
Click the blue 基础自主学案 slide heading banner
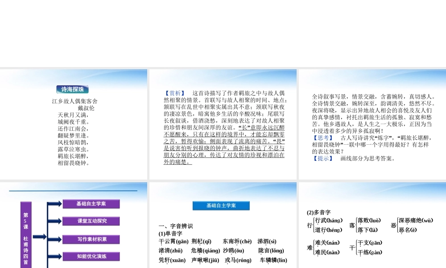(221, 205)
